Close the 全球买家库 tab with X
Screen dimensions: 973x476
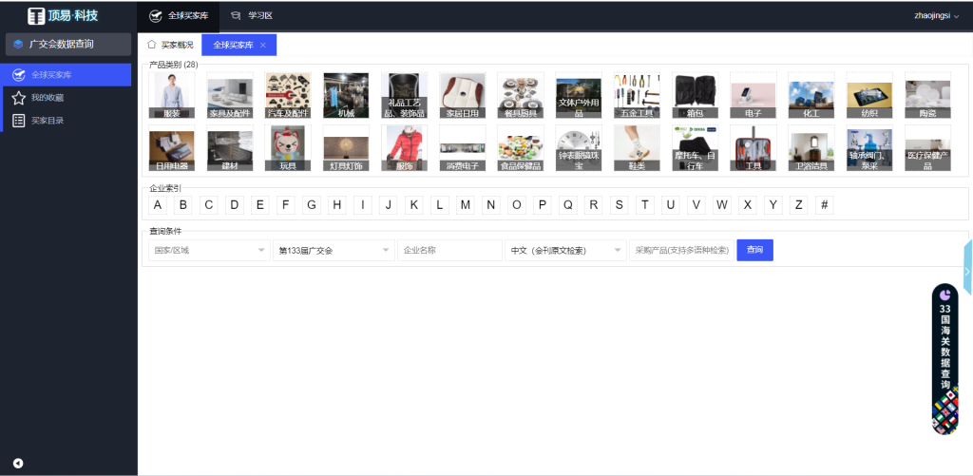(x=262, y=45)
